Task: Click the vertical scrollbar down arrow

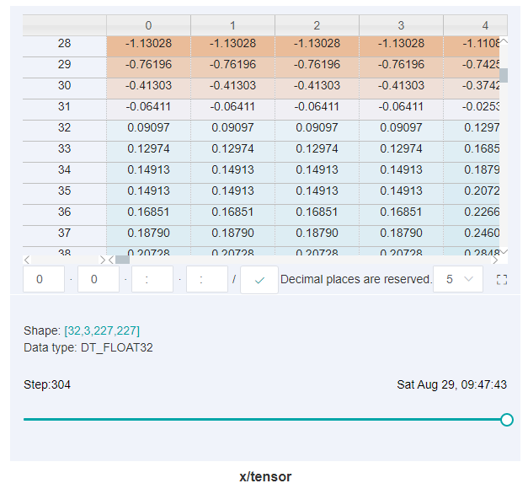Action: 504,251
